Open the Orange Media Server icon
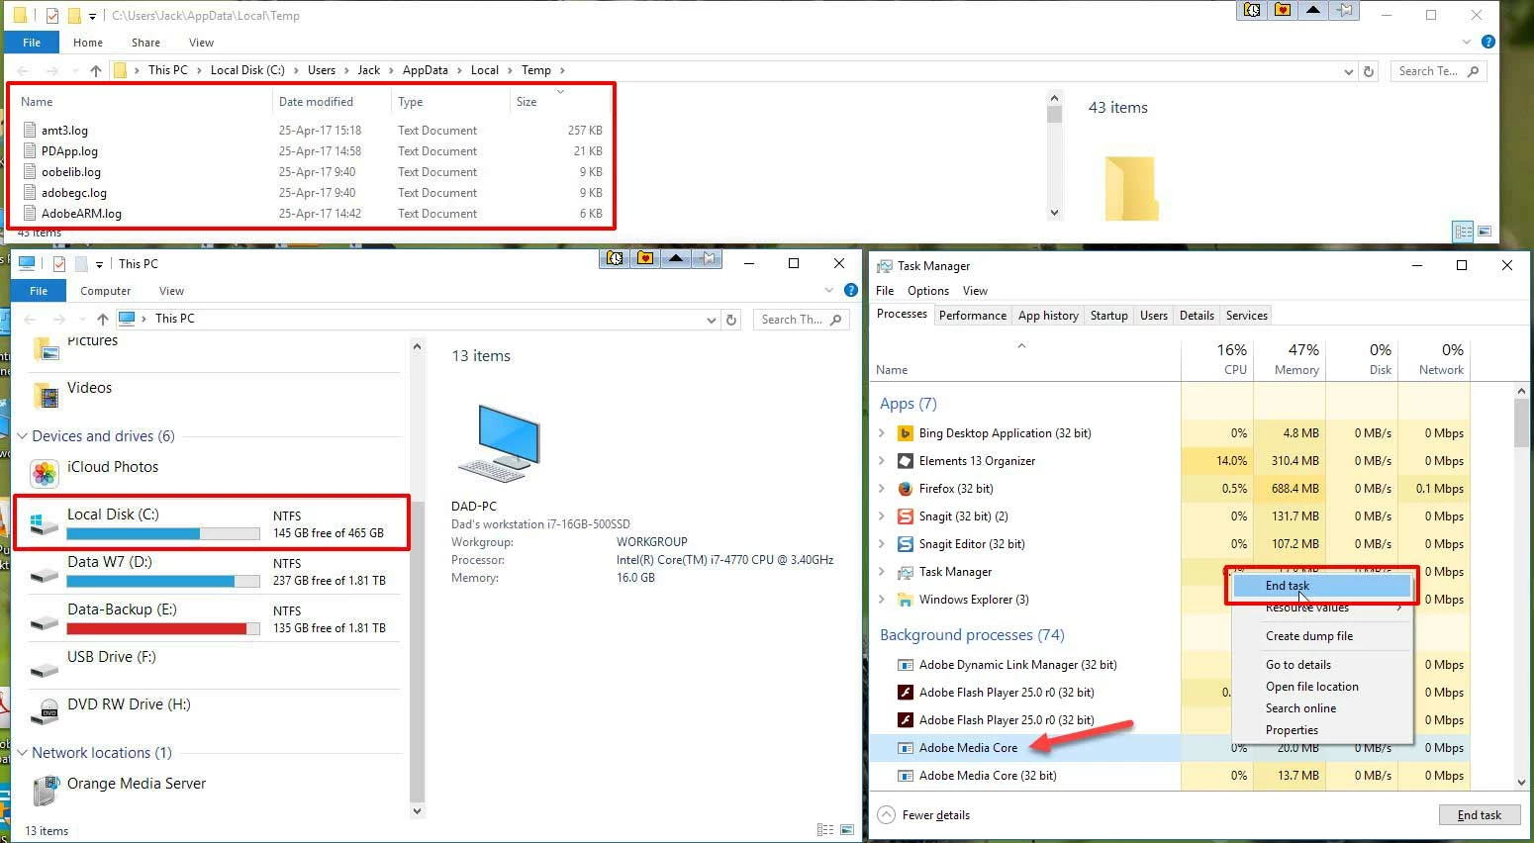This screenshot has width=1534, height=843. click(x=45, y=790)
